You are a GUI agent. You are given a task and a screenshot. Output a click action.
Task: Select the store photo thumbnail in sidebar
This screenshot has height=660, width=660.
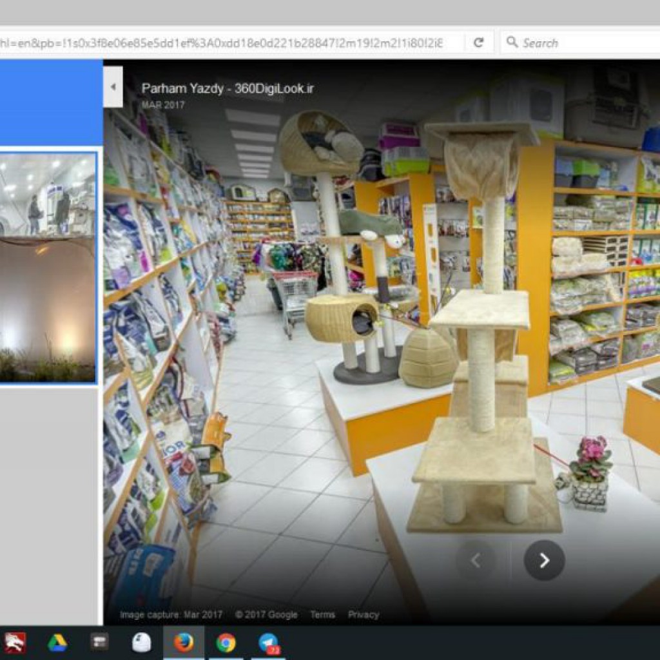[48, 267]
